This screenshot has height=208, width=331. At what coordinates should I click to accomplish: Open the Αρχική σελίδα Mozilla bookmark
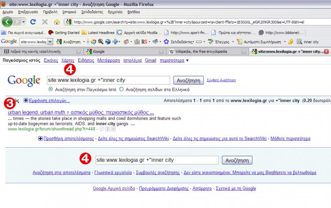(x=139, y=33)
